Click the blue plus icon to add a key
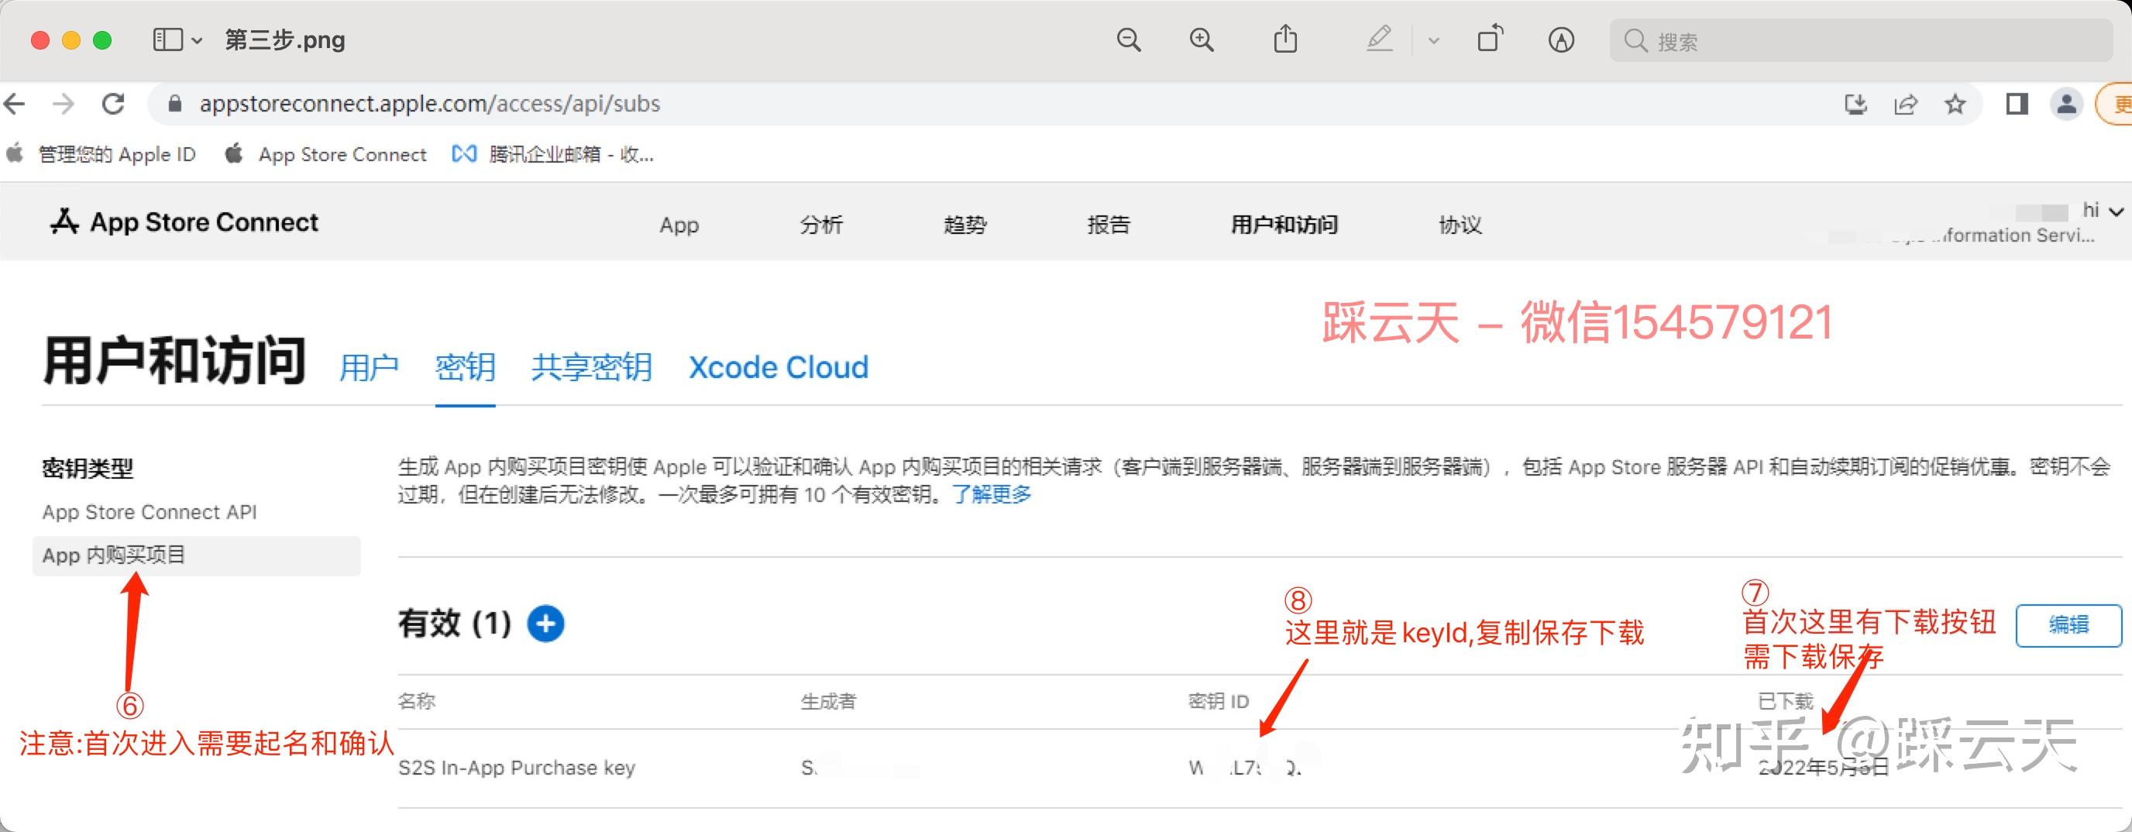The width and height of the screenshot is (2132, 832). click(x=545, y=624)
